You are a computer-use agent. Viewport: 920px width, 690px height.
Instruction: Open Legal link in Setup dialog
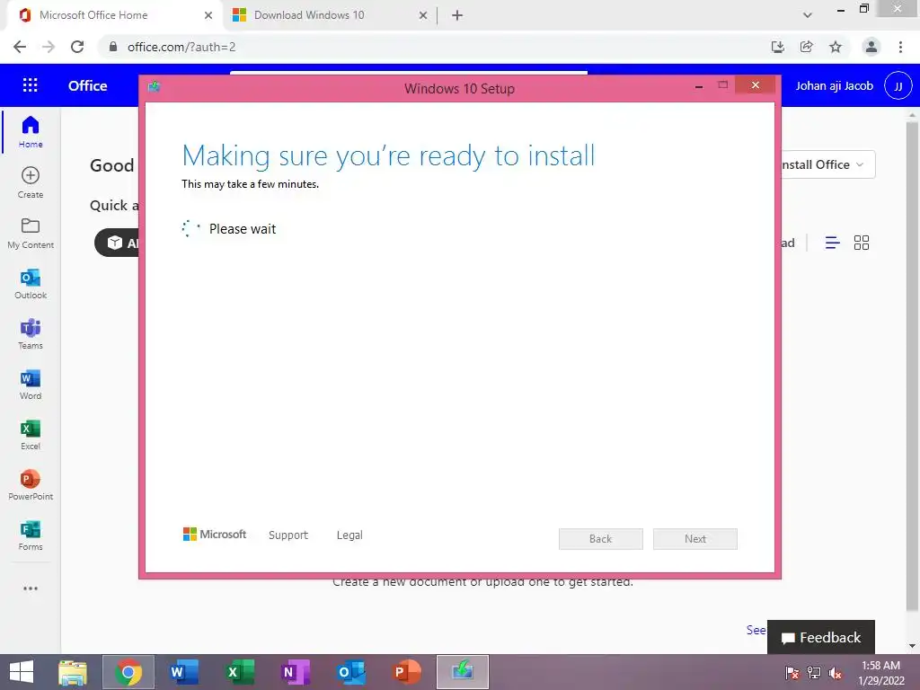349,535
